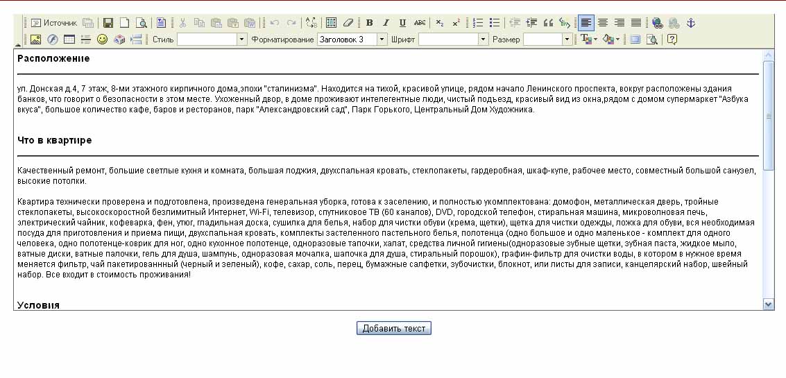
Task: Click the Условия heading
Action: click(39, 305)
